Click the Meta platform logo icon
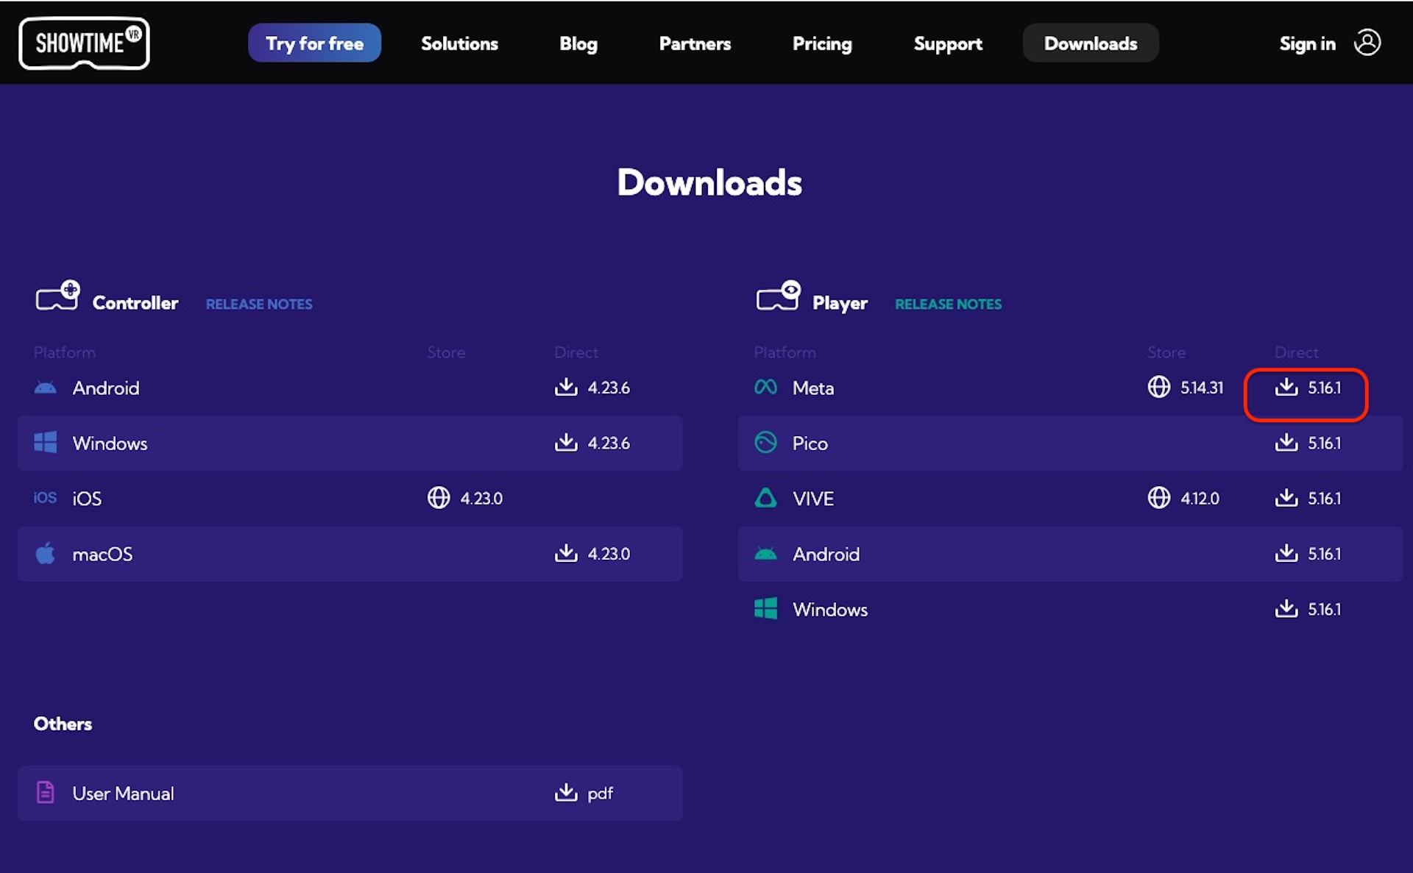The height and width of the screenshot is (873, 1413). tap(765, 387)
